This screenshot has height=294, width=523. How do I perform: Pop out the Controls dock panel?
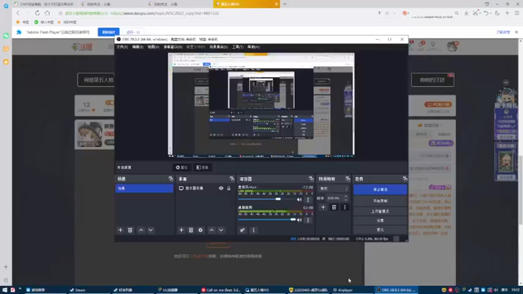(x=405, y=179)
